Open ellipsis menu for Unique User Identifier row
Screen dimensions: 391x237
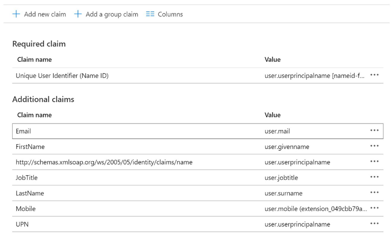(374, 75)
